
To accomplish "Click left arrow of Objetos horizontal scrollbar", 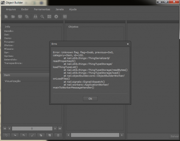I will click(69, 135).
